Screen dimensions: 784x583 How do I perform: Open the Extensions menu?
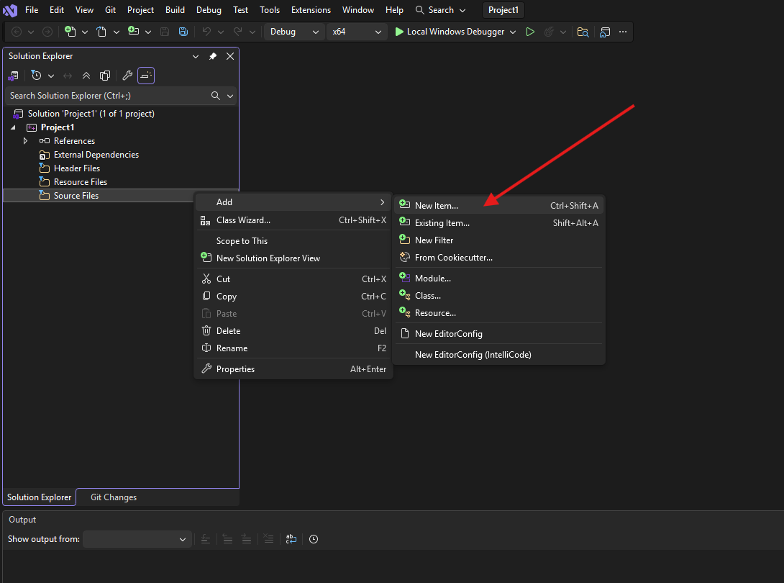click(x=311, y=10)
